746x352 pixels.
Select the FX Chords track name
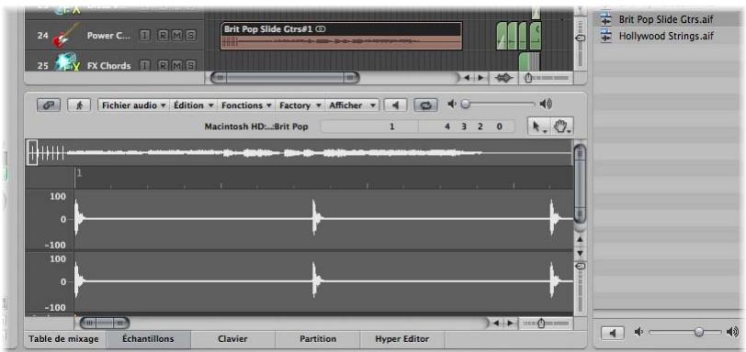pos(109,66)
